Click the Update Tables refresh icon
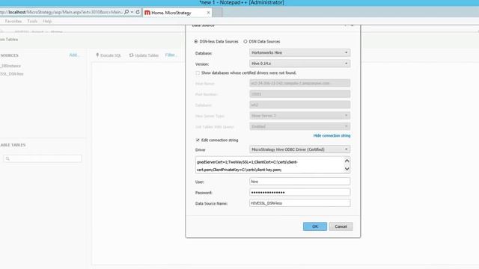Screen dimensions: 479x269 [x=132, y=55]
